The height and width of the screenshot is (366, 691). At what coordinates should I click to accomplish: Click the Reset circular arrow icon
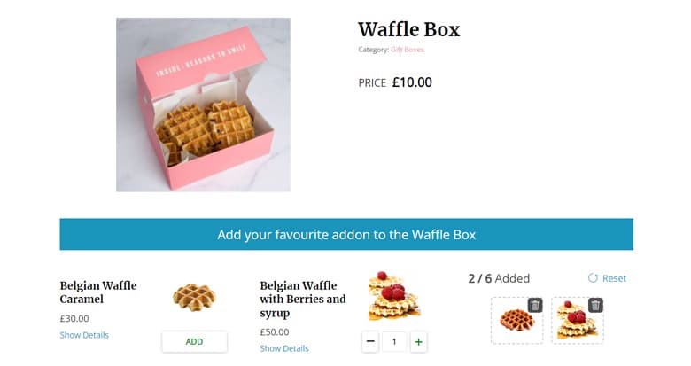click(593, 278)
